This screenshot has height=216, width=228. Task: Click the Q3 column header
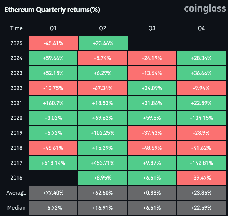click(152, 28)
